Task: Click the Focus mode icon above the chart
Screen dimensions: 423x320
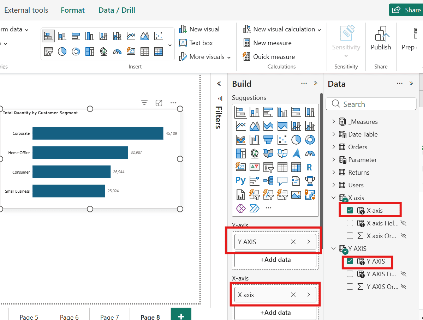Action: (x=159, y=103)
